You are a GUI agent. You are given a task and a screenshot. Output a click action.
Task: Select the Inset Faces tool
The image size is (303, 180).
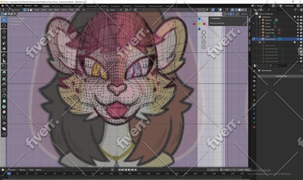pyautogui.click(x=4, y=79)
